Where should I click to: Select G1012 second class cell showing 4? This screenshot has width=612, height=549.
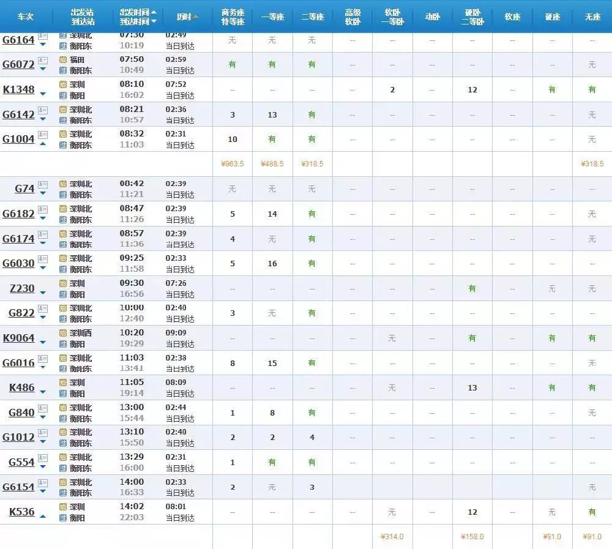312,438
